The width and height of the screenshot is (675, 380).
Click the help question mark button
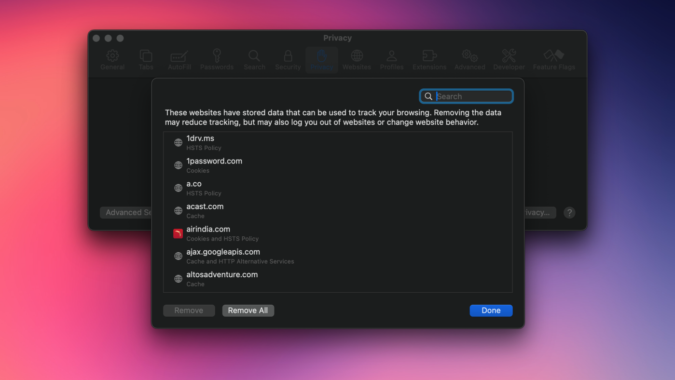tap(569, 213)
